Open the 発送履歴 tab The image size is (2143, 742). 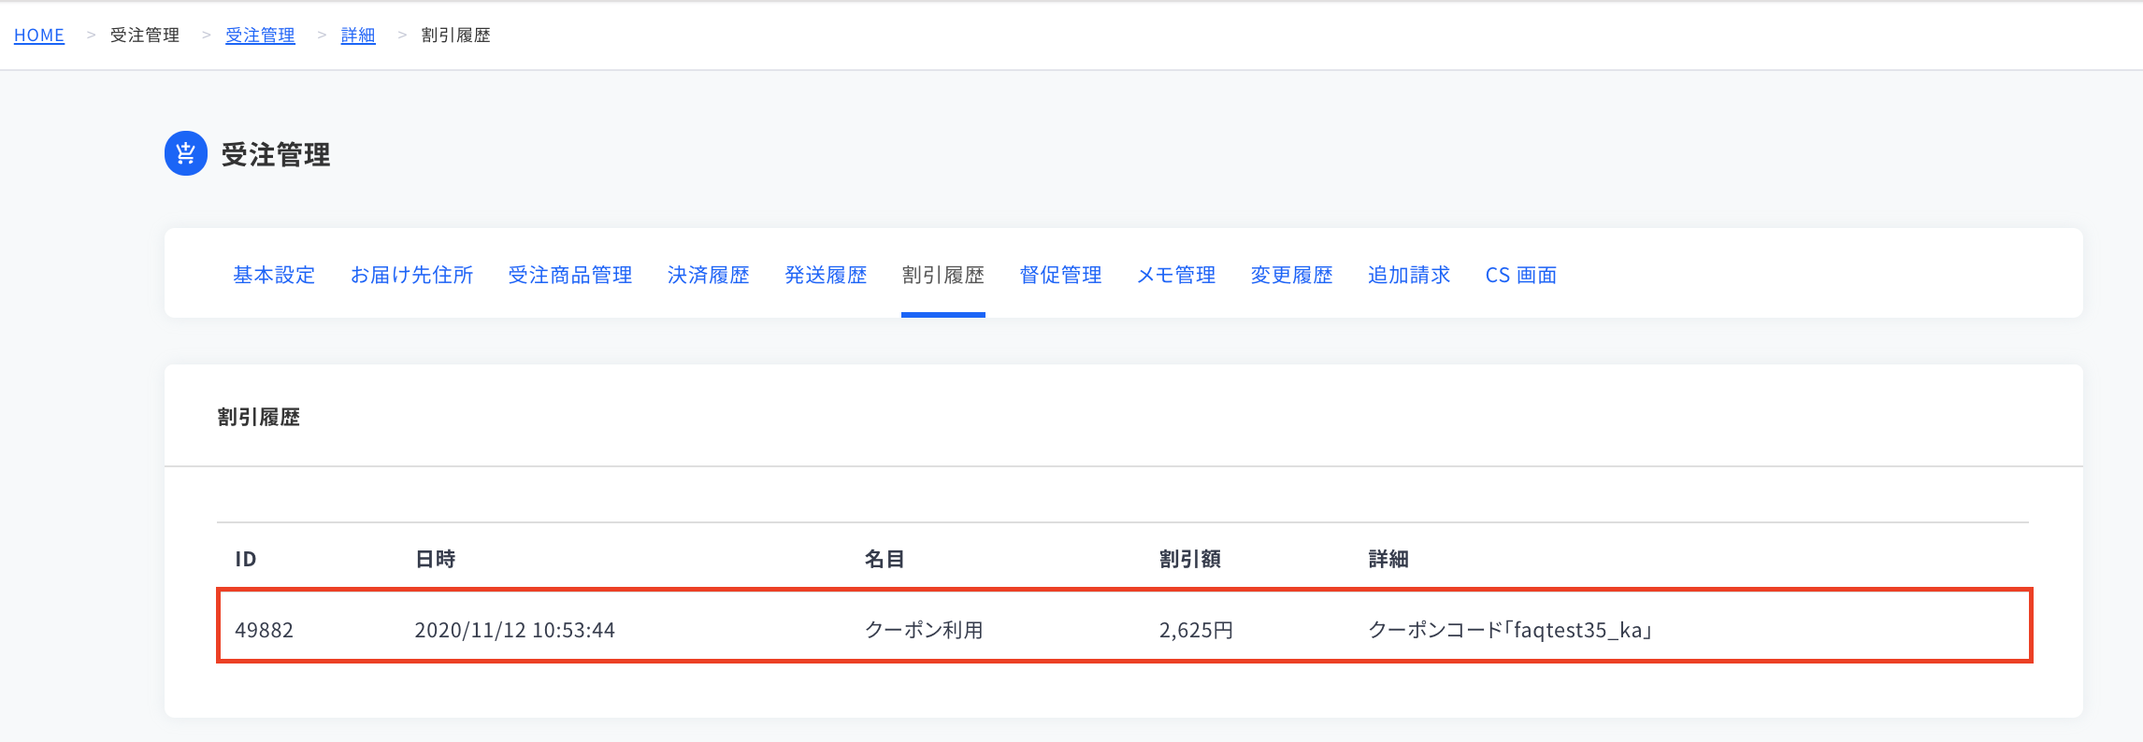(x=827, y=275)
